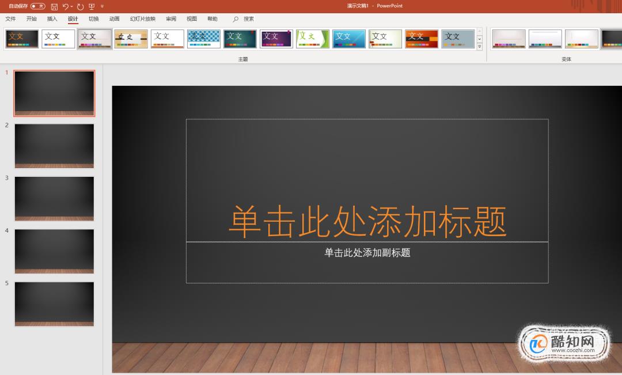The image size is (622, 375).
Task: Select slide 3 thumbnail
Action: (x=54, y=199)
